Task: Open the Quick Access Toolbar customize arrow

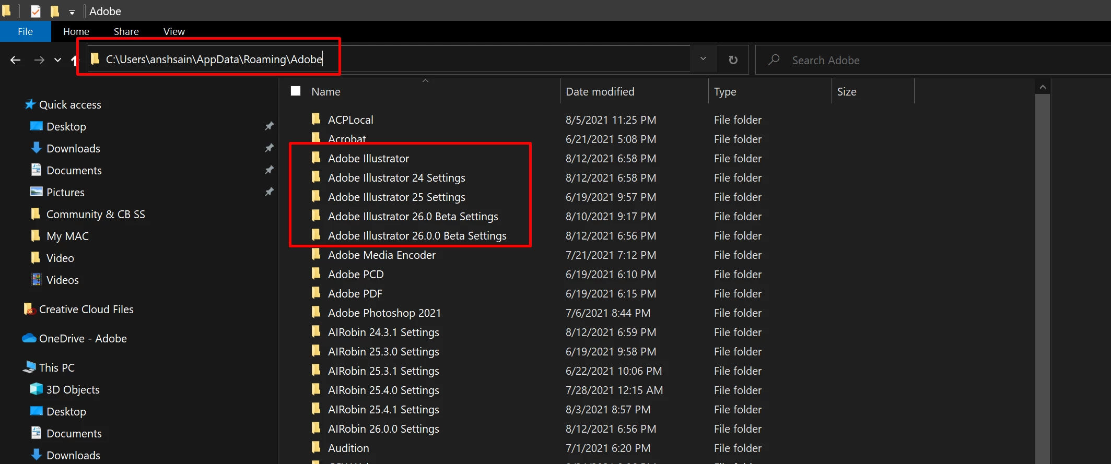Action: 72,12
